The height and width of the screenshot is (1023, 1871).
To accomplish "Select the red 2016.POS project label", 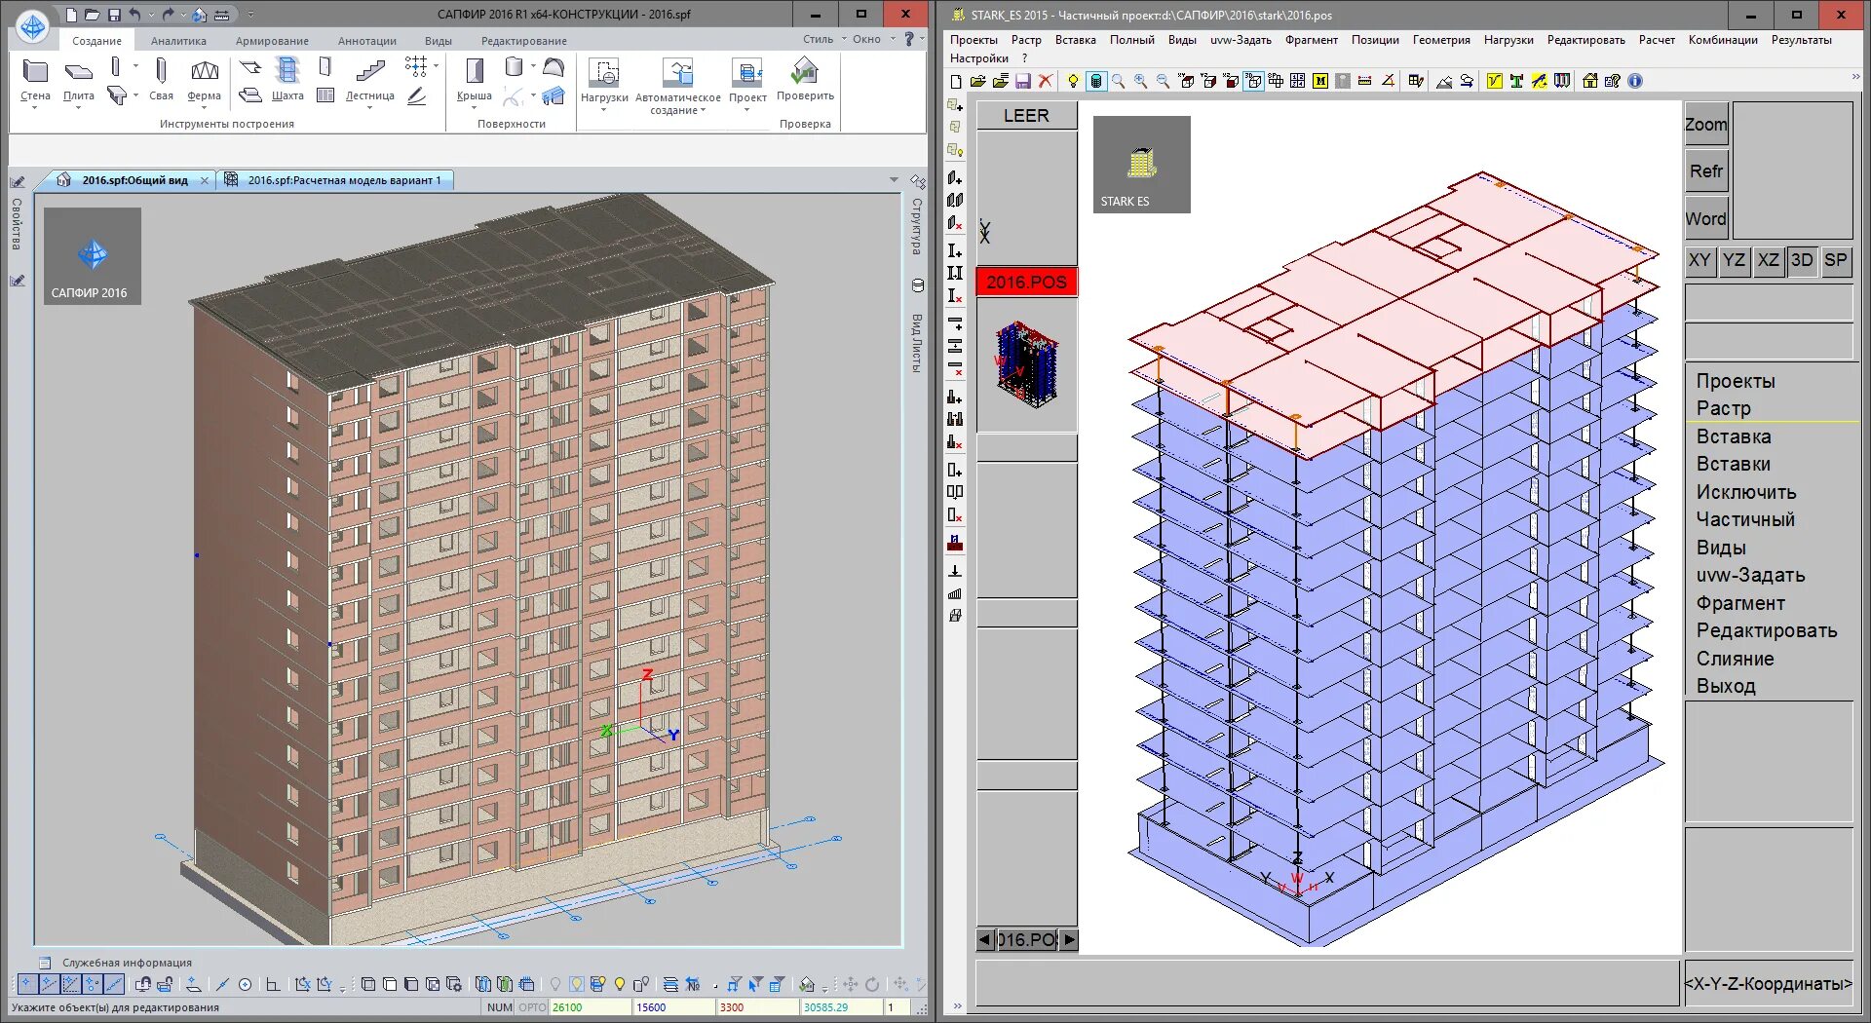I will 1026,283.
